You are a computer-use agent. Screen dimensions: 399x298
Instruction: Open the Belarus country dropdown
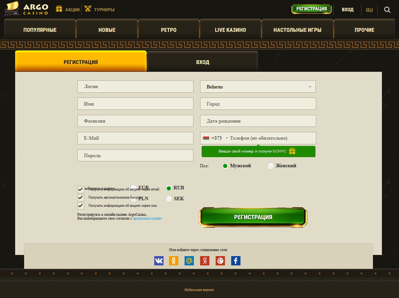click(x=258, y=87)
